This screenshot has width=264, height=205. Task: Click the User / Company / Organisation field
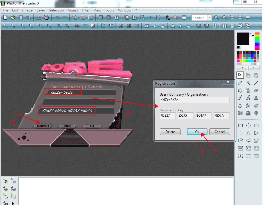coord(195,100)
